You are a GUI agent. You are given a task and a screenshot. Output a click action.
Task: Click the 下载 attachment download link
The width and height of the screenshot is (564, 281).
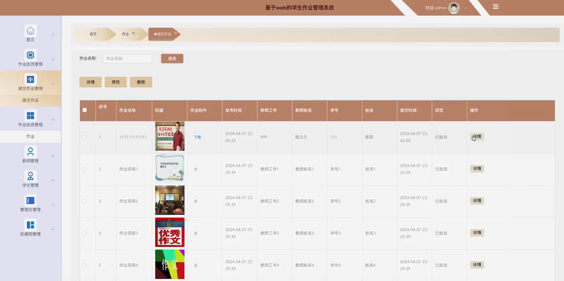pos(197,137)
